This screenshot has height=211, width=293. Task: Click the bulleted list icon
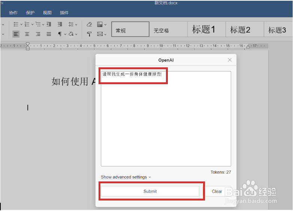(x=16, y=24)
